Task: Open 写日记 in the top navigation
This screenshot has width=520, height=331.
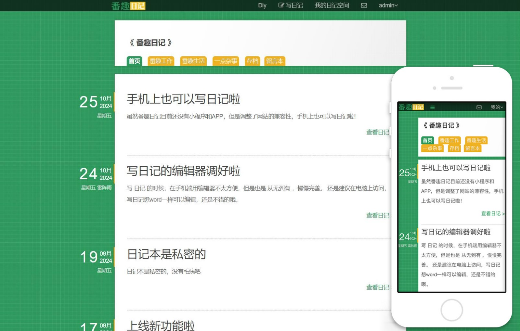Action: pos(291,6)
